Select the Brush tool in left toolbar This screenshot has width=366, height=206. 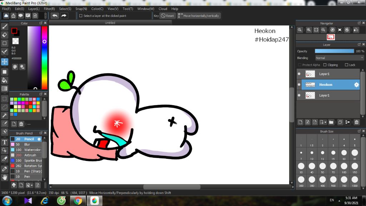pyautogui.click(x=4, y=26)
